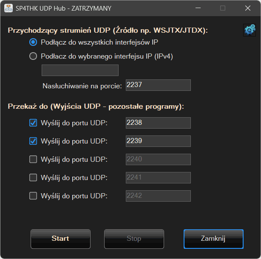
Task: Click the Zamknij button
Action: pyautogui.click(x=213, y=239)
